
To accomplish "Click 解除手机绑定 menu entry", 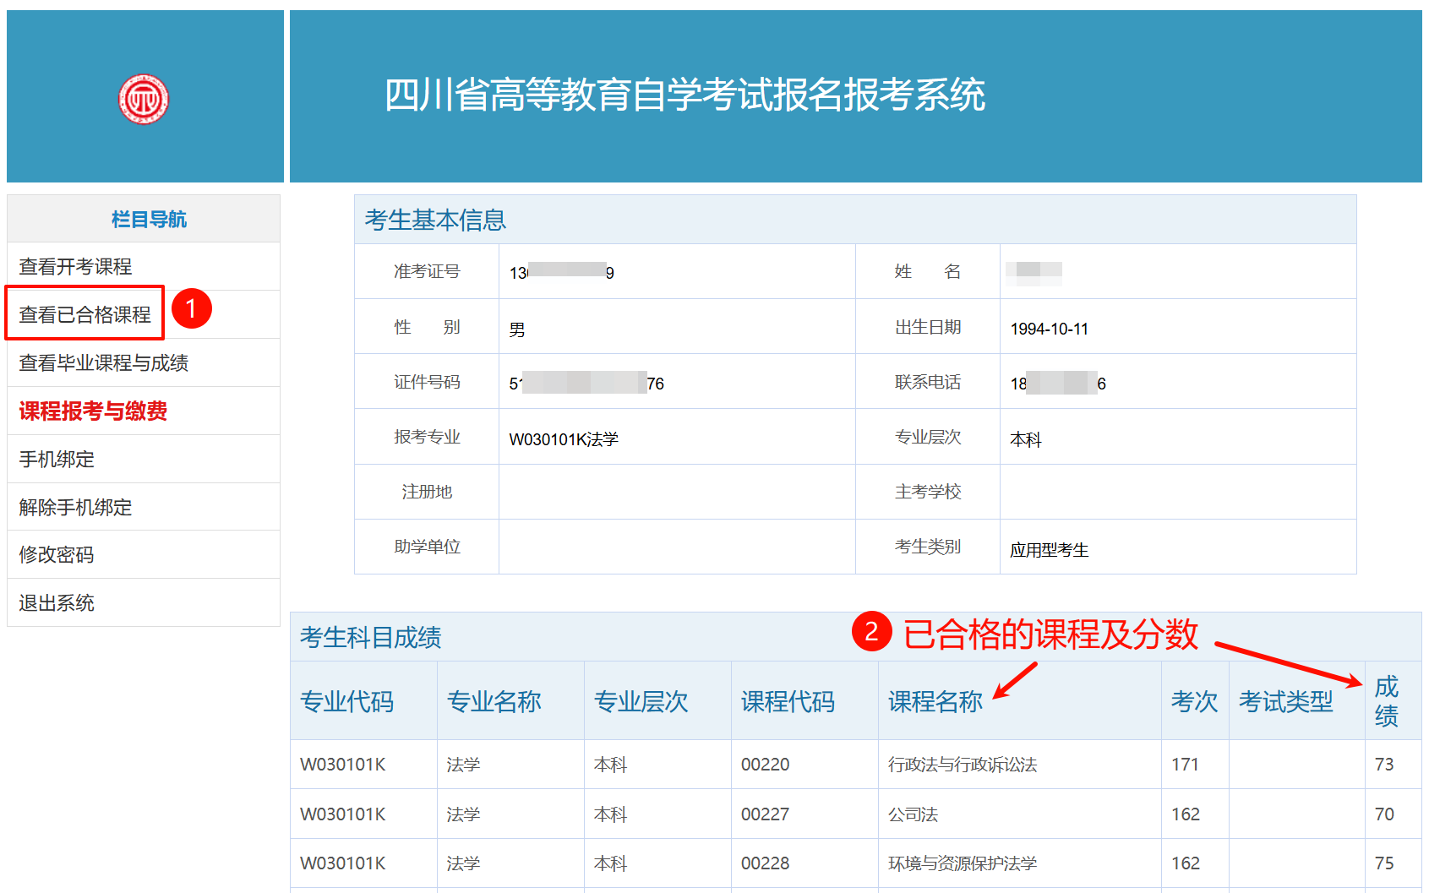I will (75, 508).
